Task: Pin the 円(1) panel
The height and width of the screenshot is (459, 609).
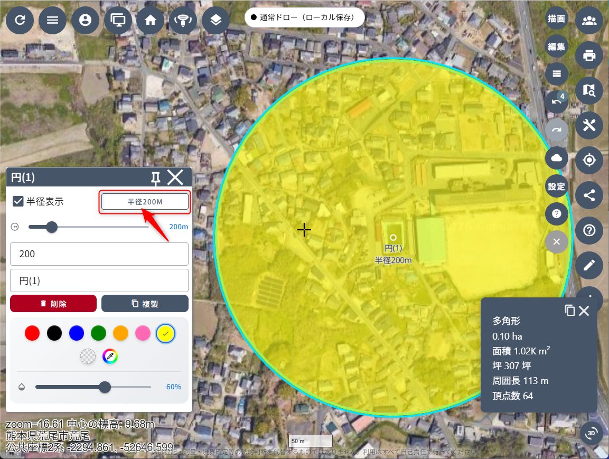Action: coord(155,178)
